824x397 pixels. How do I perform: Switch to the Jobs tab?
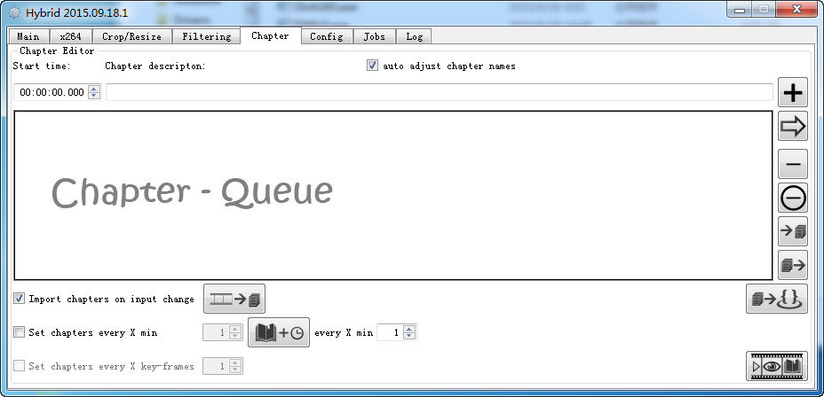point(374,36)
